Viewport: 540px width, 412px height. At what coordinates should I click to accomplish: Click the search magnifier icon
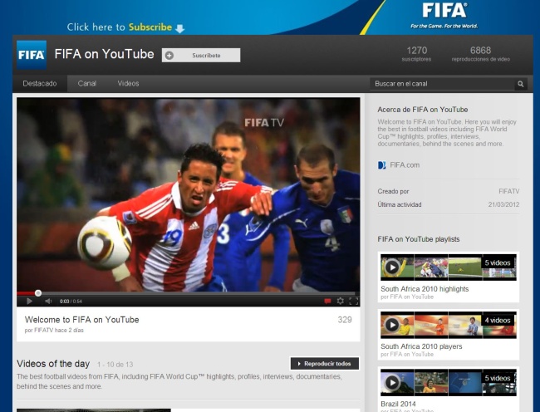521,84
